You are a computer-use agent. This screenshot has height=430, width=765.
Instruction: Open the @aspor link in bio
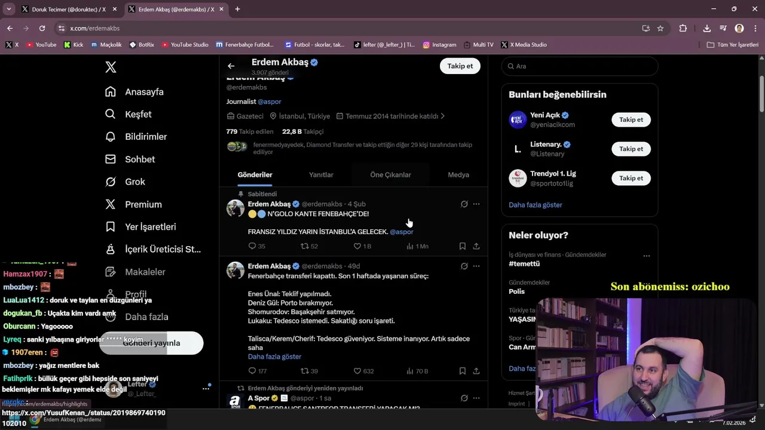(270, 102)
